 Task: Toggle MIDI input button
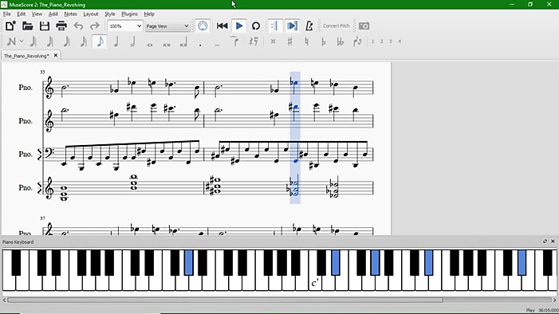(203, 26)
